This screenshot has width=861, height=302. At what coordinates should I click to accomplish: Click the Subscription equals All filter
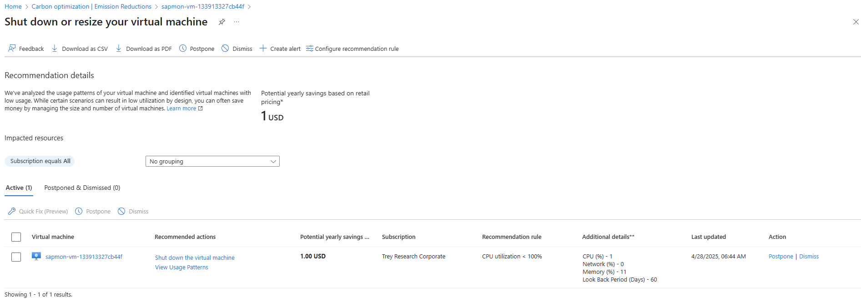click(40, 161)
